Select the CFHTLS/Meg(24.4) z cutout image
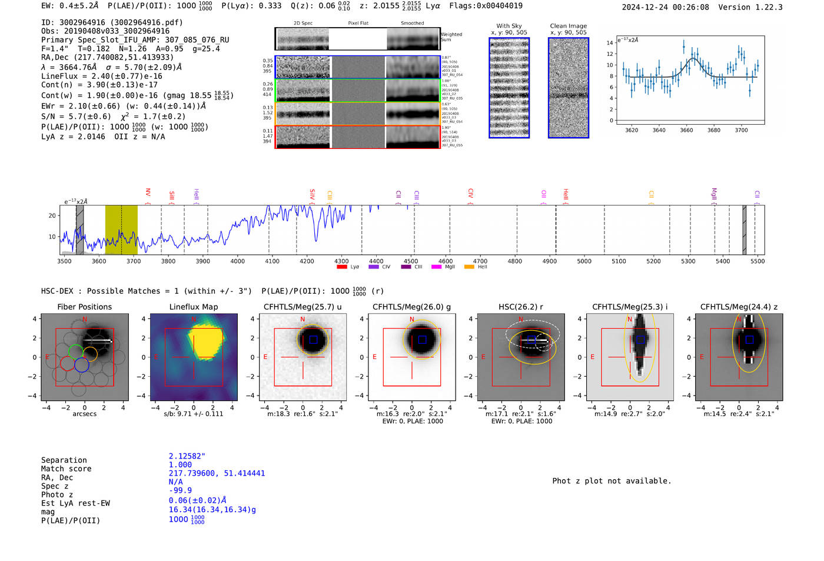Viewport: 824px width, 561px height. [739, 357]
